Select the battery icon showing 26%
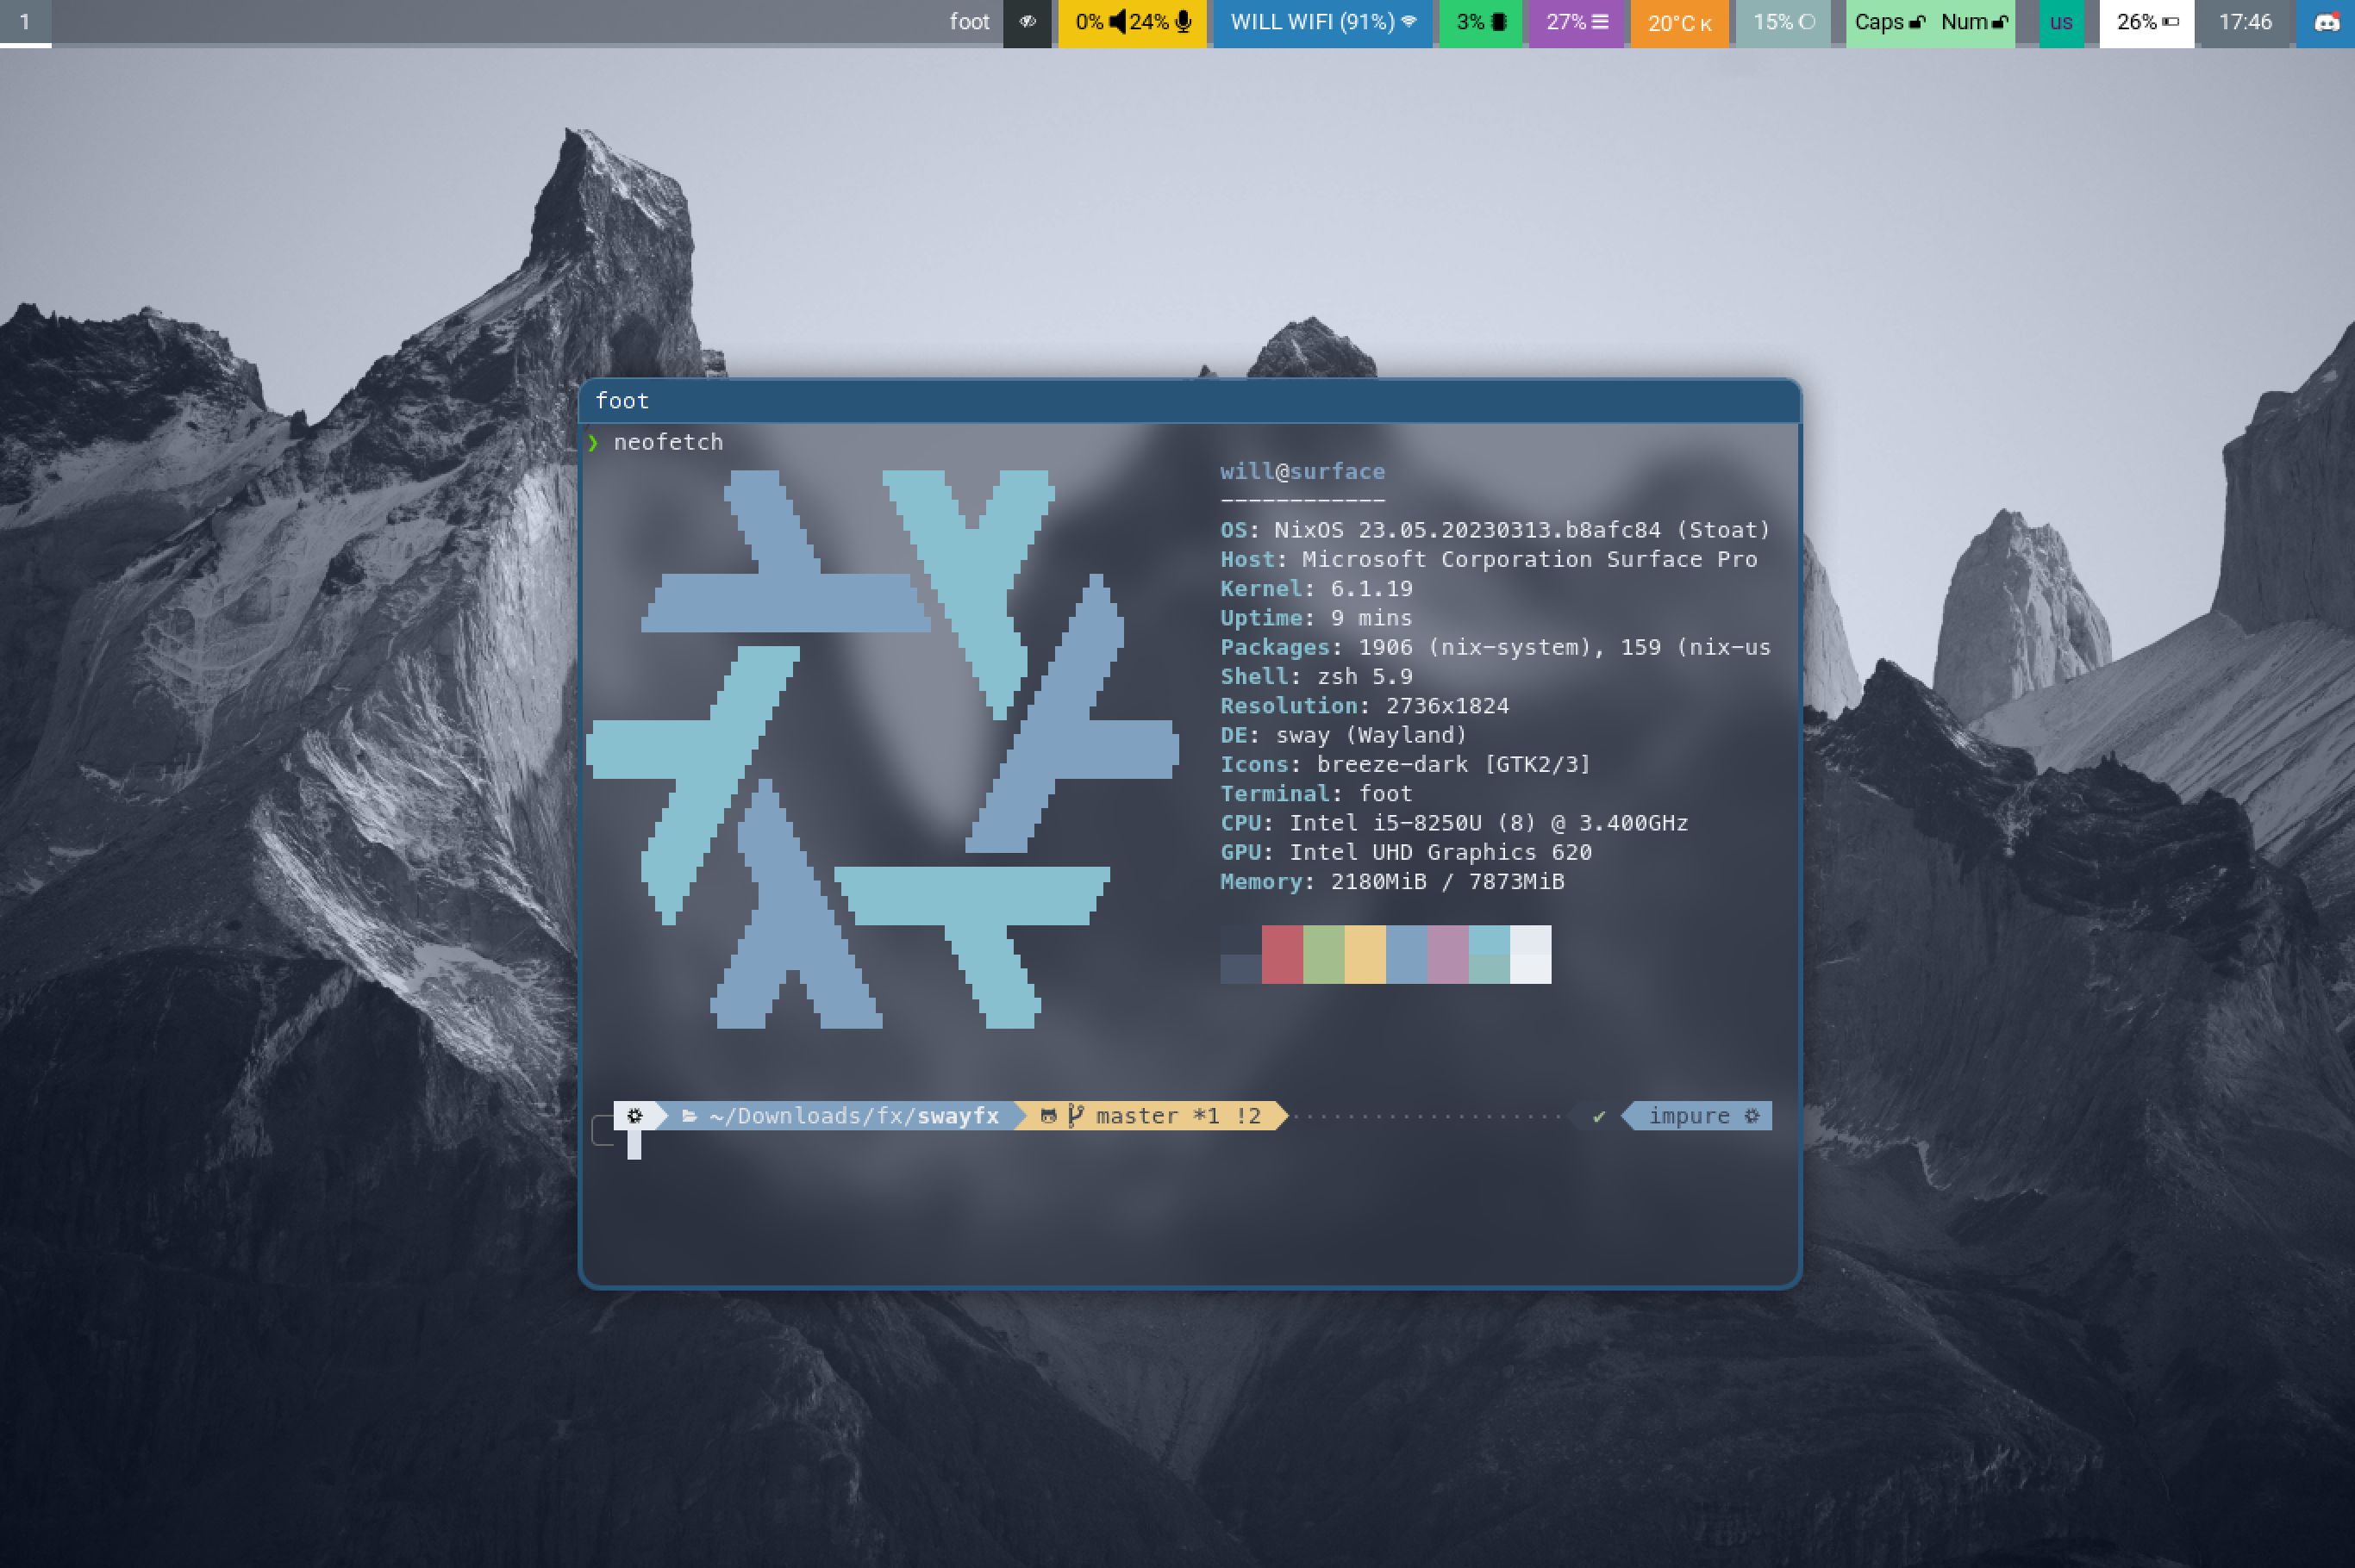The image size is (2355, 1568). 2169,21
